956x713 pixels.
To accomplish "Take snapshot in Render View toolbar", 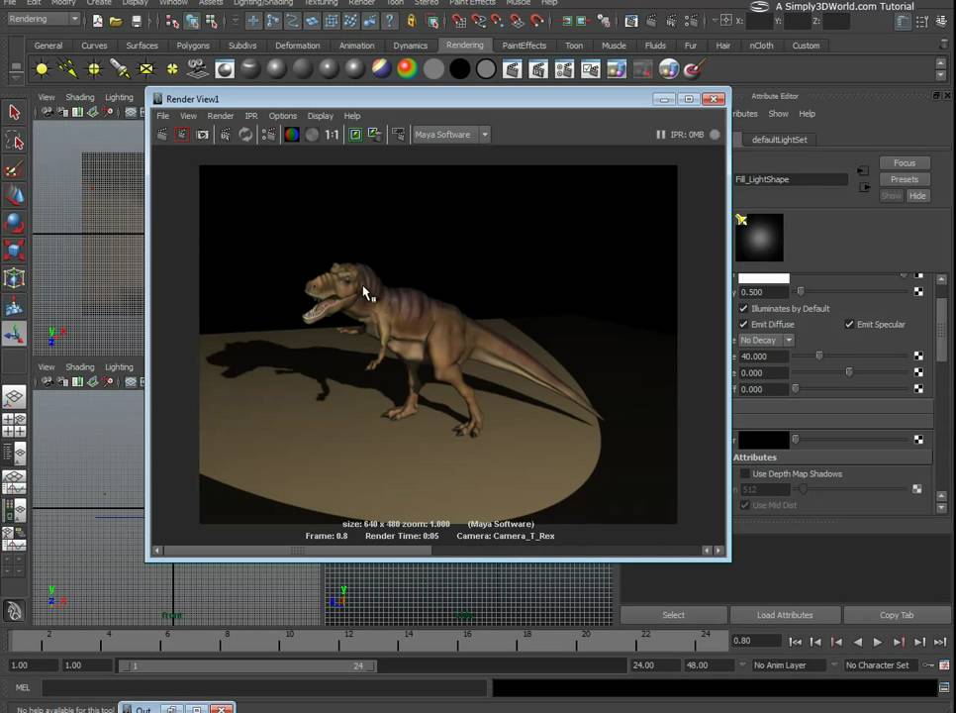I will coord(203,135).
